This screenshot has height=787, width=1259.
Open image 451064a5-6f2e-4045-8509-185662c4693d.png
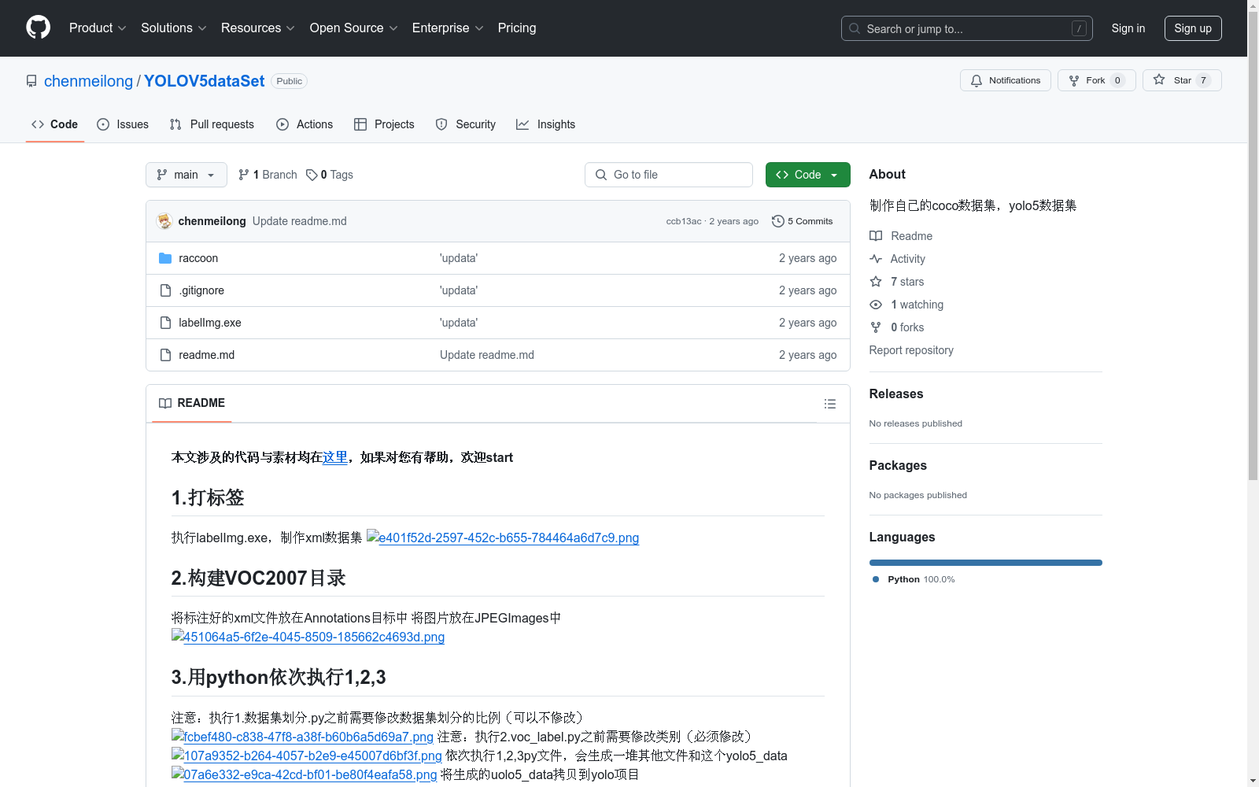(x=308, y=637)
